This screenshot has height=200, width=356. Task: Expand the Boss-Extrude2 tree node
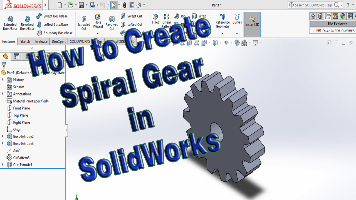(x=3, y=136)
